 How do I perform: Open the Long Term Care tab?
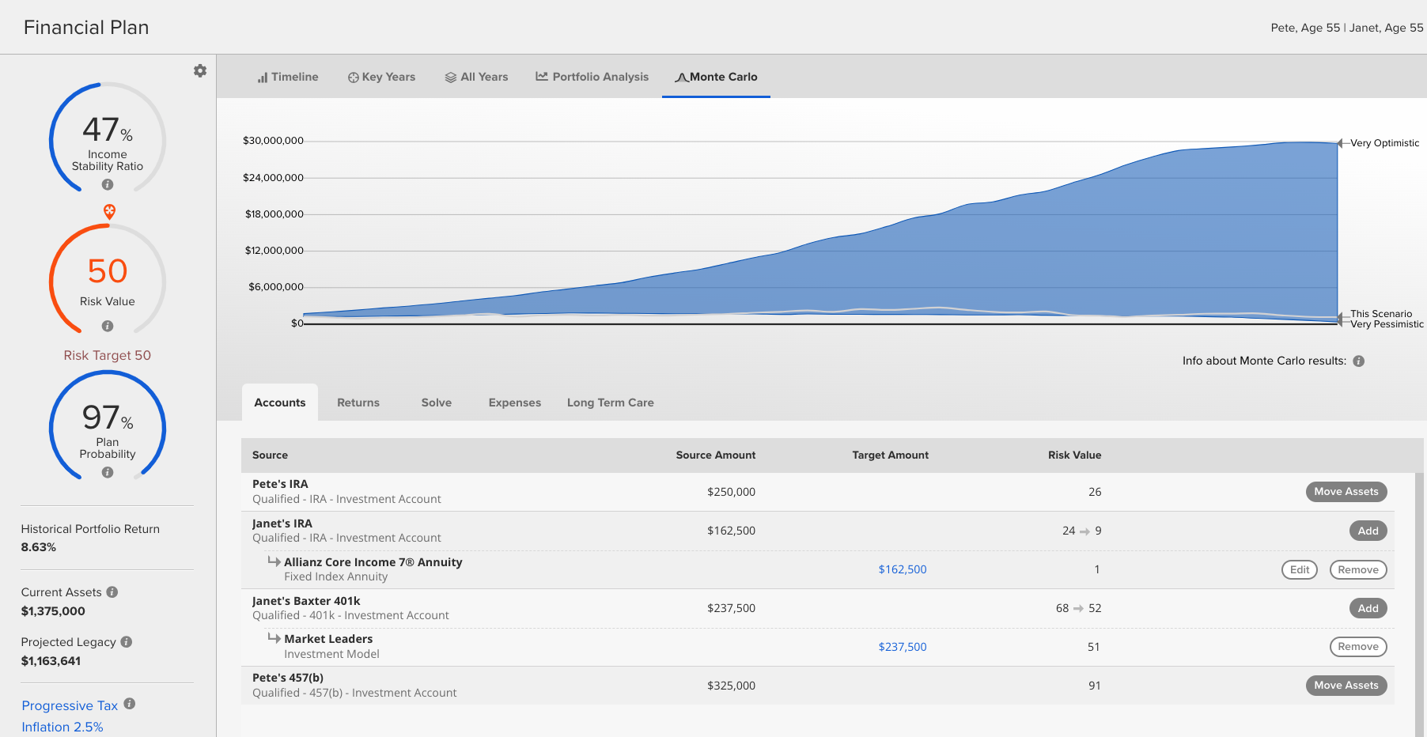coord(611,403)
